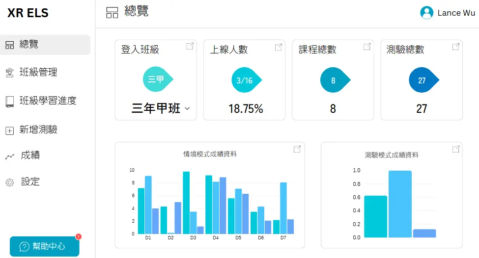Screen dimensions: 479x258
Task: Click the 幫助中心 help button
Action: coord(44,246)
